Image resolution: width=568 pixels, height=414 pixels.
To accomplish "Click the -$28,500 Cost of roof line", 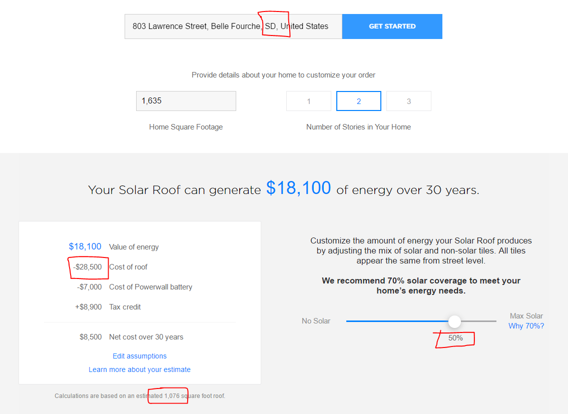I will [x=110, y=267].
